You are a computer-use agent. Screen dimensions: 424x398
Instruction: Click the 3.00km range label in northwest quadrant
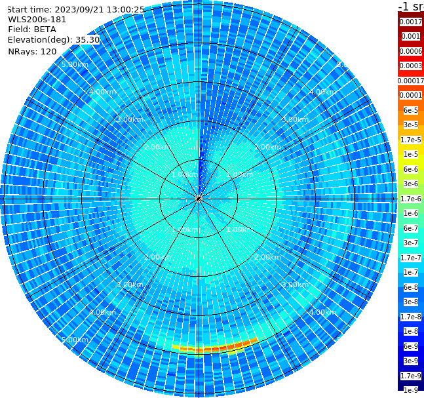coord(130,119)
